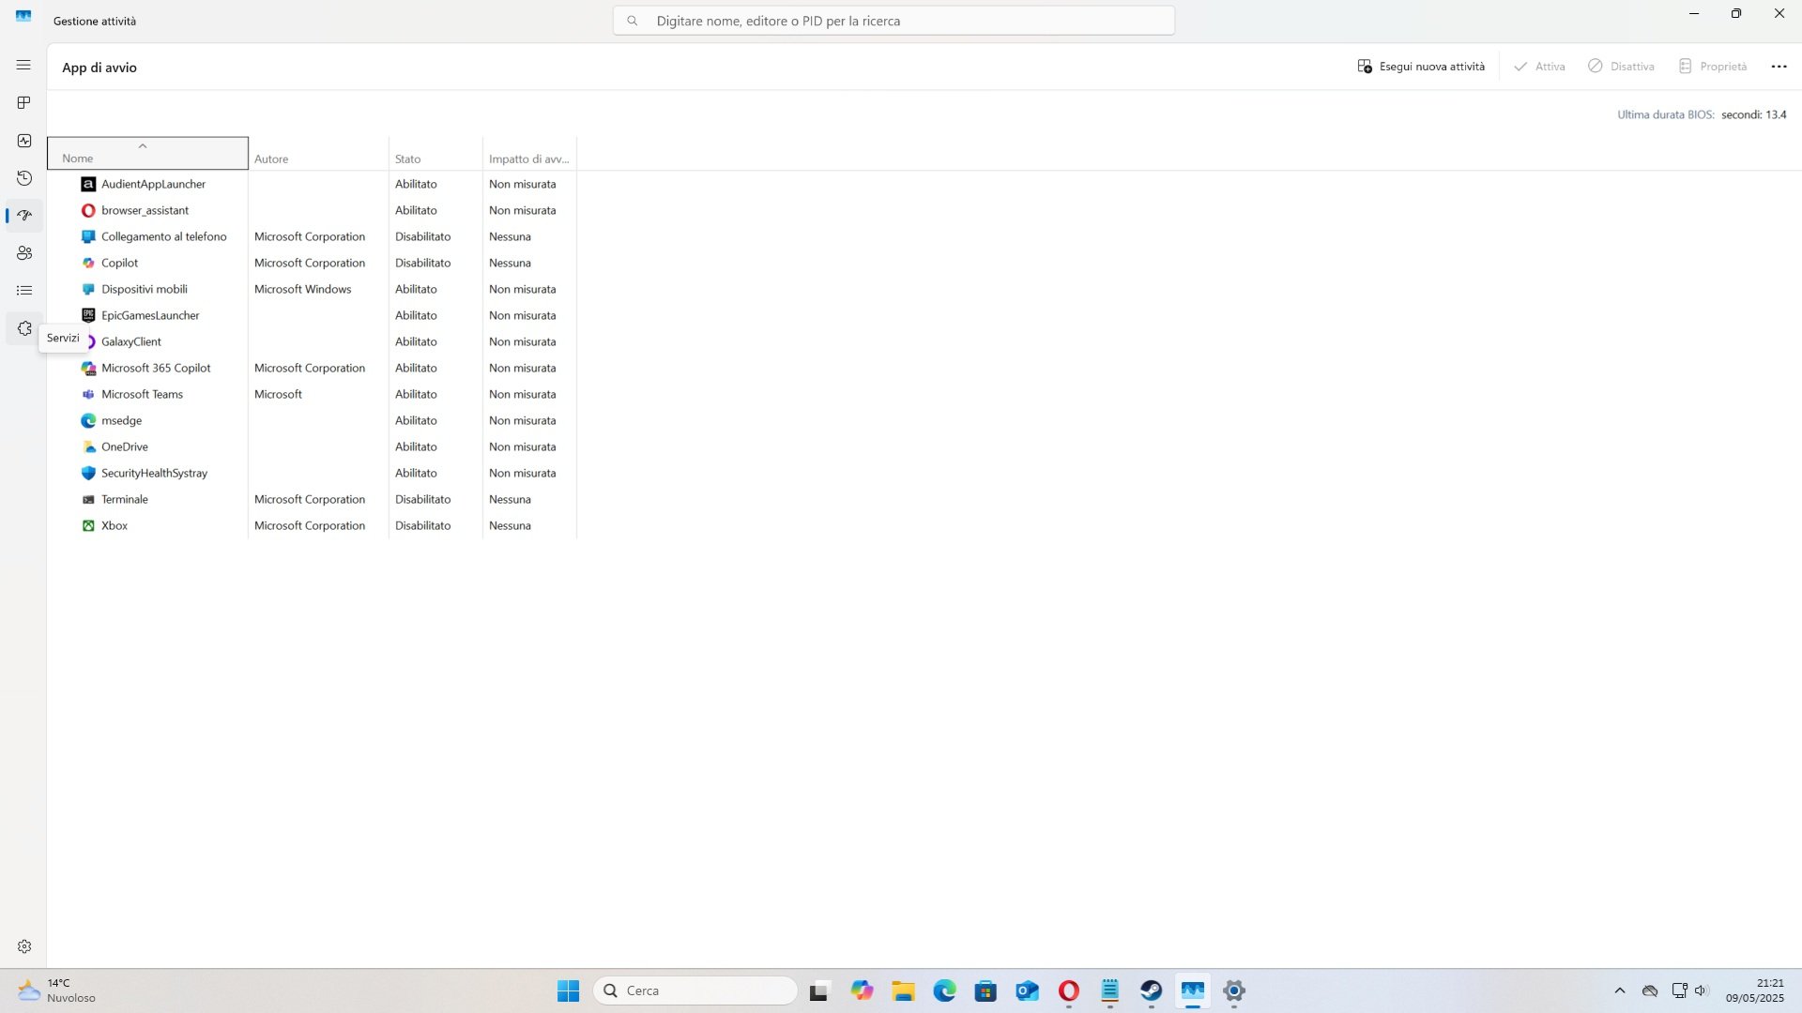This screenshot has width=1802, height=1013.
Task: Open the App history page icon
Action: [24, 178]
